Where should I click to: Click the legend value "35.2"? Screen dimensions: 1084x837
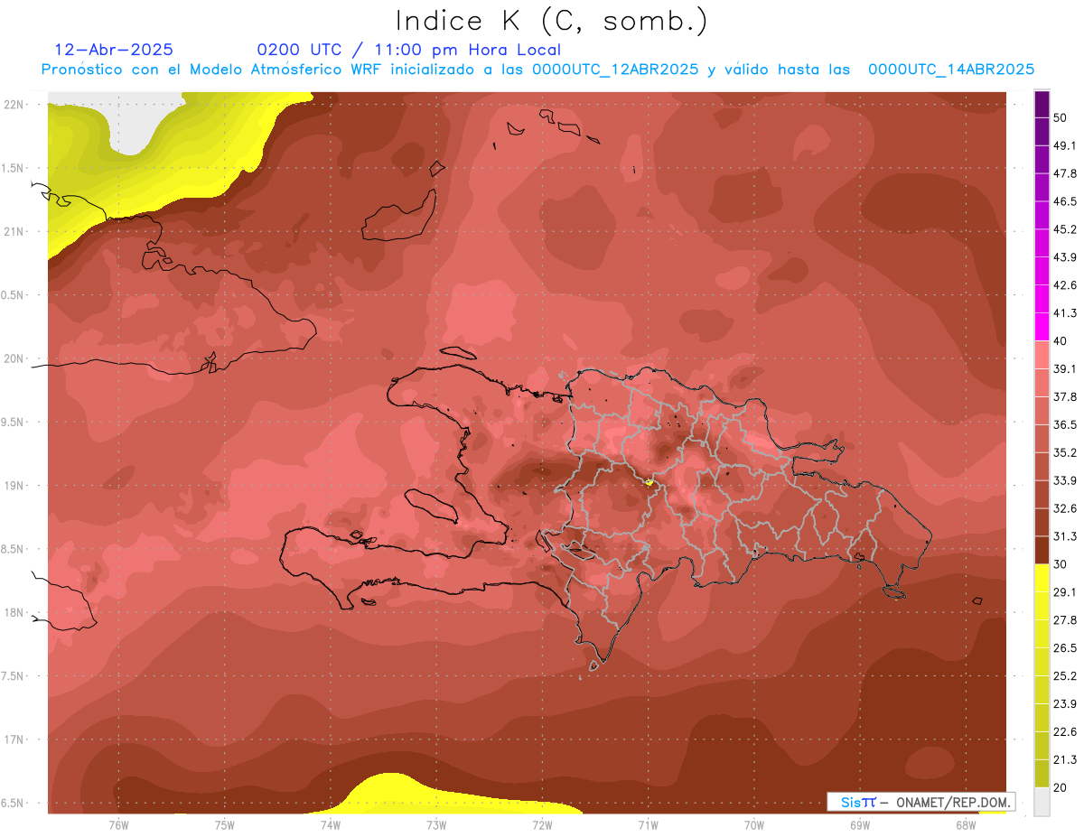point(1065,452)
